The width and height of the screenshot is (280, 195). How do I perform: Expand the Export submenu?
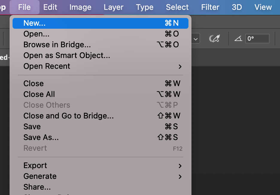point(180,166)
